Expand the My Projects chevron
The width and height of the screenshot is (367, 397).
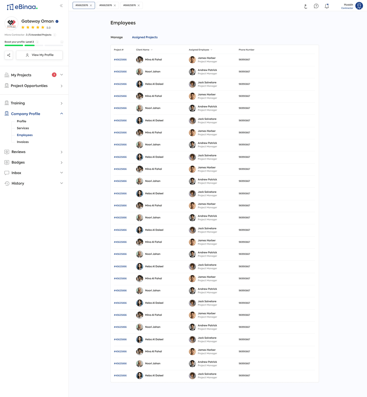pyautogui.click(x=61, y=75)
